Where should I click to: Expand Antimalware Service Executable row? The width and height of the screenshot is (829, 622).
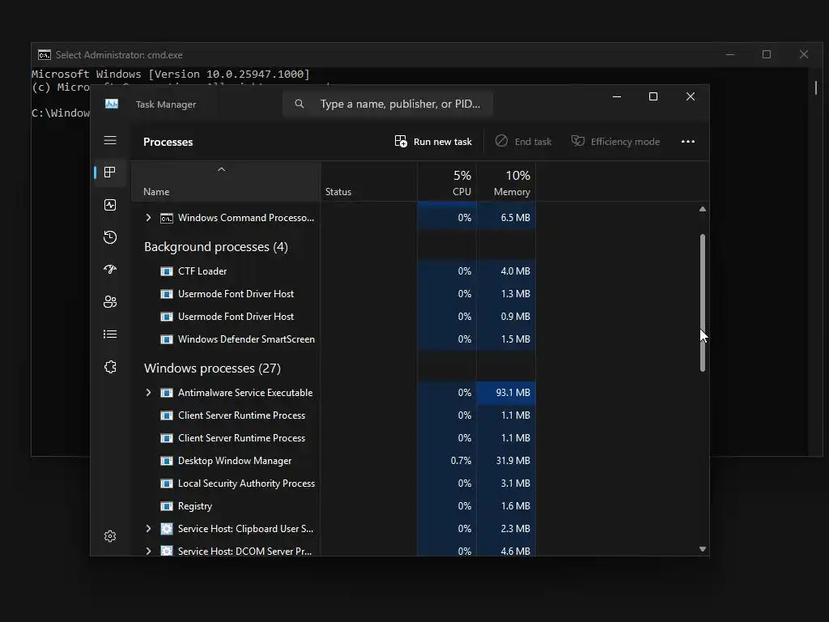click(149, 393)
